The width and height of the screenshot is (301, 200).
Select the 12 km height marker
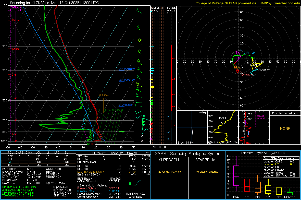[15, 49]
